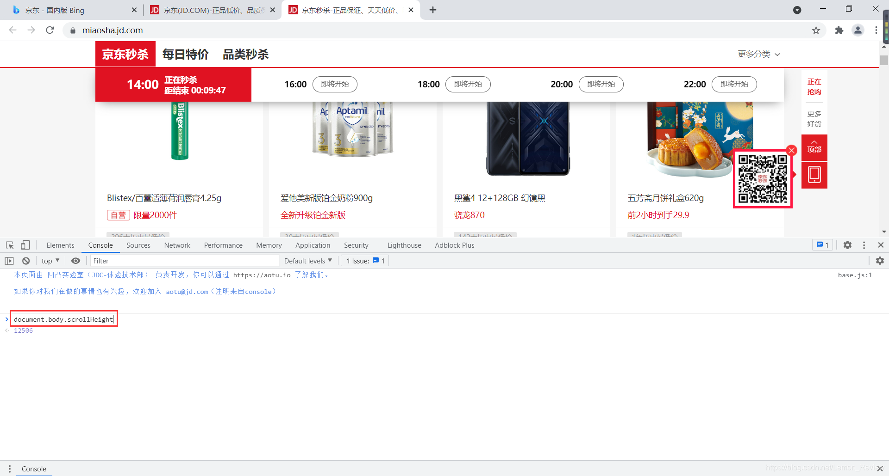Image resolution: width=889 pixels, height=476 pixels.
Task: Switch to the Network panel
Action: [x=177, y=245]
